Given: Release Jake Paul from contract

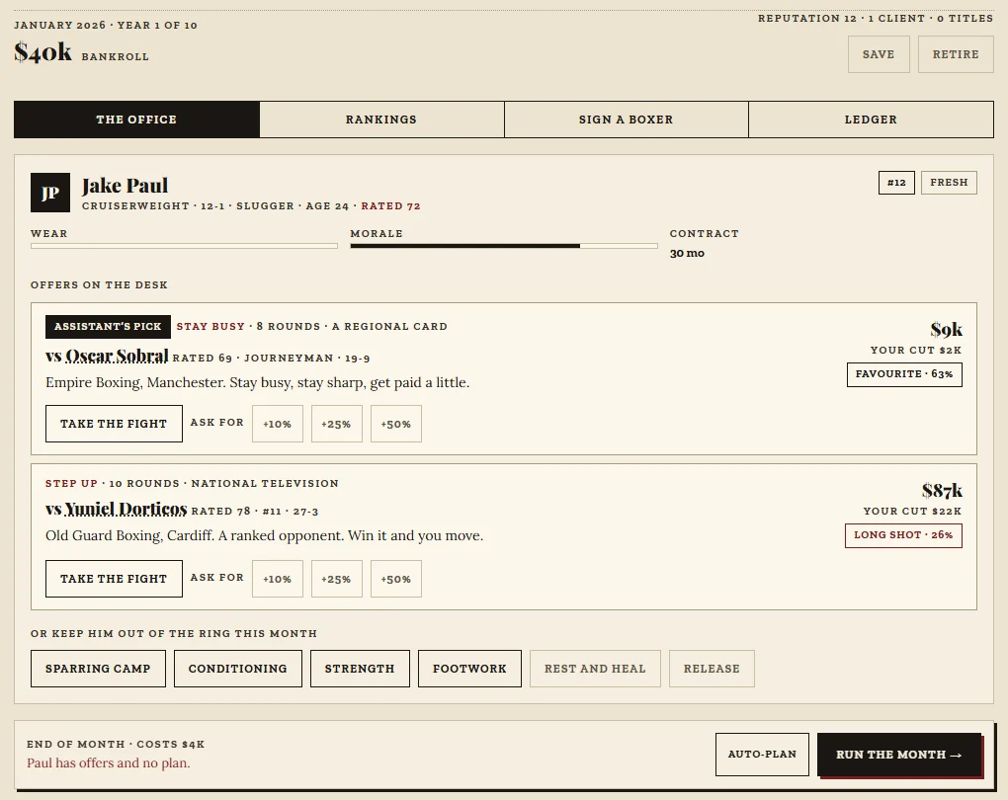Looking at the screenshot, I should [712, 669].
